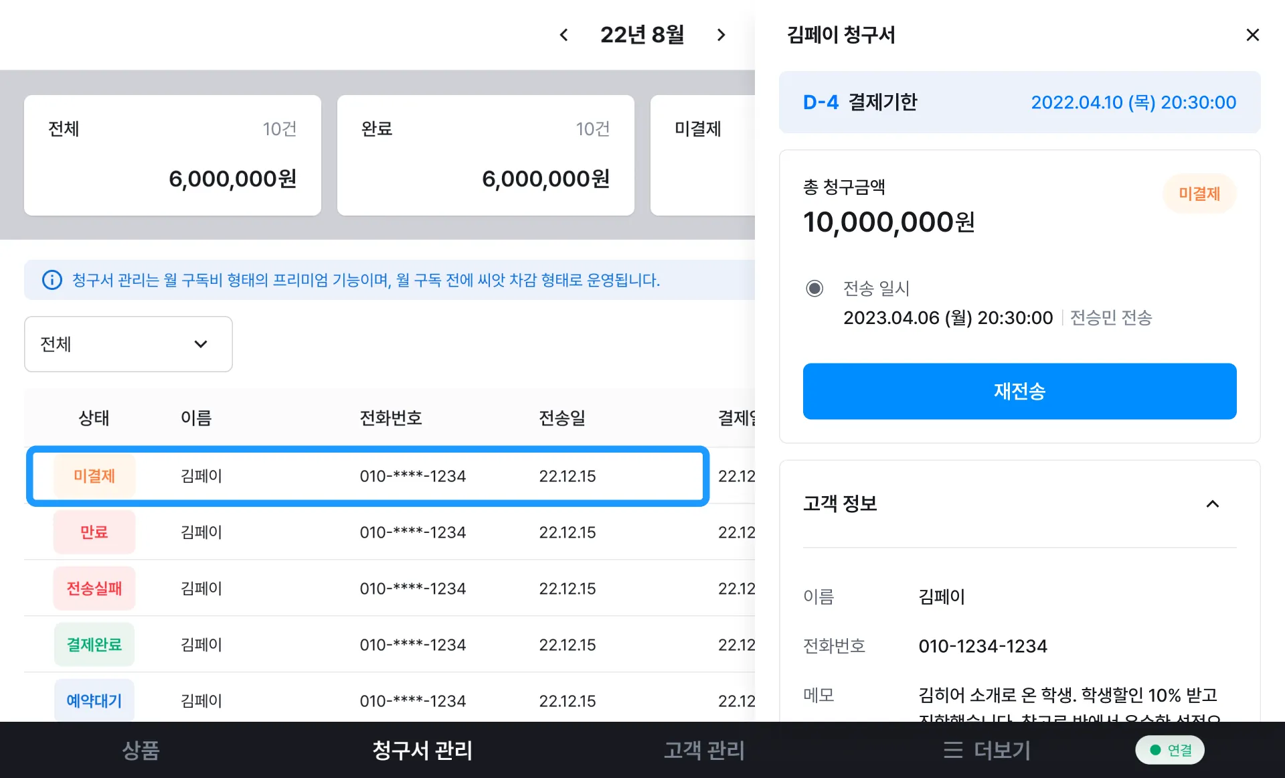This screenshot has width=1285, height=778.
Task: Collapse the 고객 정보 section
Action: click(x=1212, y=503)
